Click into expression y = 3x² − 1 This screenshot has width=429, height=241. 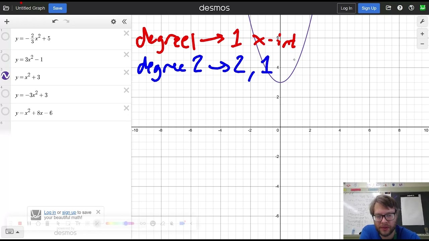tap(29, 59)
